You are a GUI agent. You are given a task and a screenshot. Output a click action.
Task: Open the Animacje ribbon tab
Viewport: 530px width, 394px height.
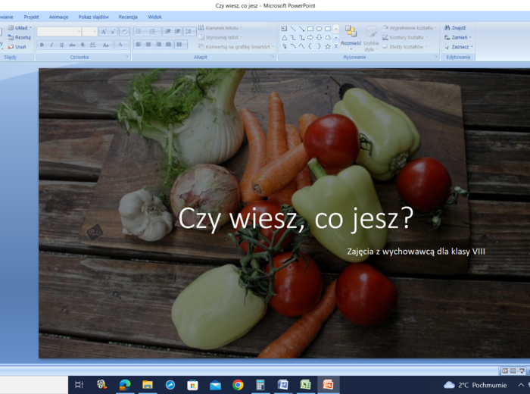point(58,17)
